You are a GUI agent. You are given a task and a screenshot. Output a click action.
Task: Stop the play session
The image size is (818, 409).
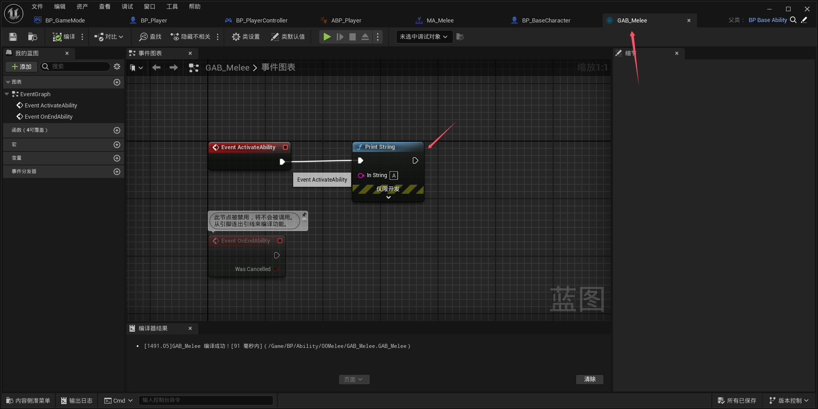point(353,37)
